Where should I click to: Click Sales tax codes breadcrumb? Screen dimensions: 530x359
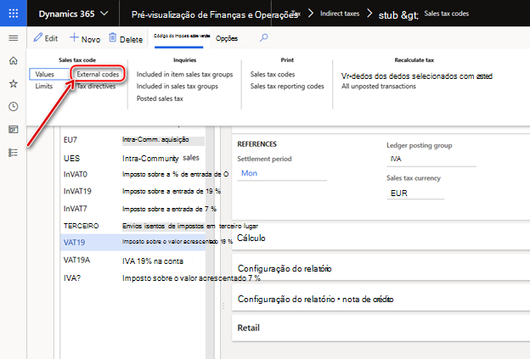pyautogui.click(x=446, y=14)
